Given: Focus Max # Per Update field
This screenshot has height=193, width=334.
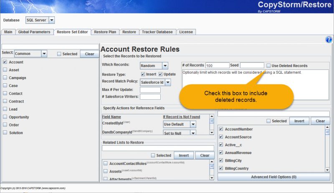Looking at the screenshot, I should (x=150, y=90).
